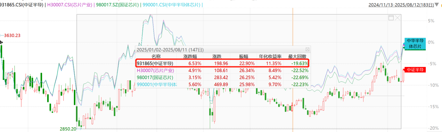Image resolution: width=442 pixels, height=132 pixels.
Task: Click the red 中证半导 series tag
Action: coord(415,70)
